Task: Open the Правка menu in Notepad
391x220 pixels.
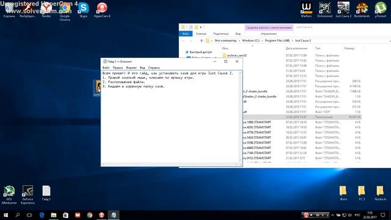Action: 117,68
